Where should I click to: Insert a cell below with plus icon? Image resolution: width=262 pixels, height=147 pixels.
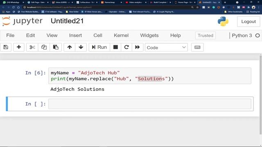tap(19, 47)
